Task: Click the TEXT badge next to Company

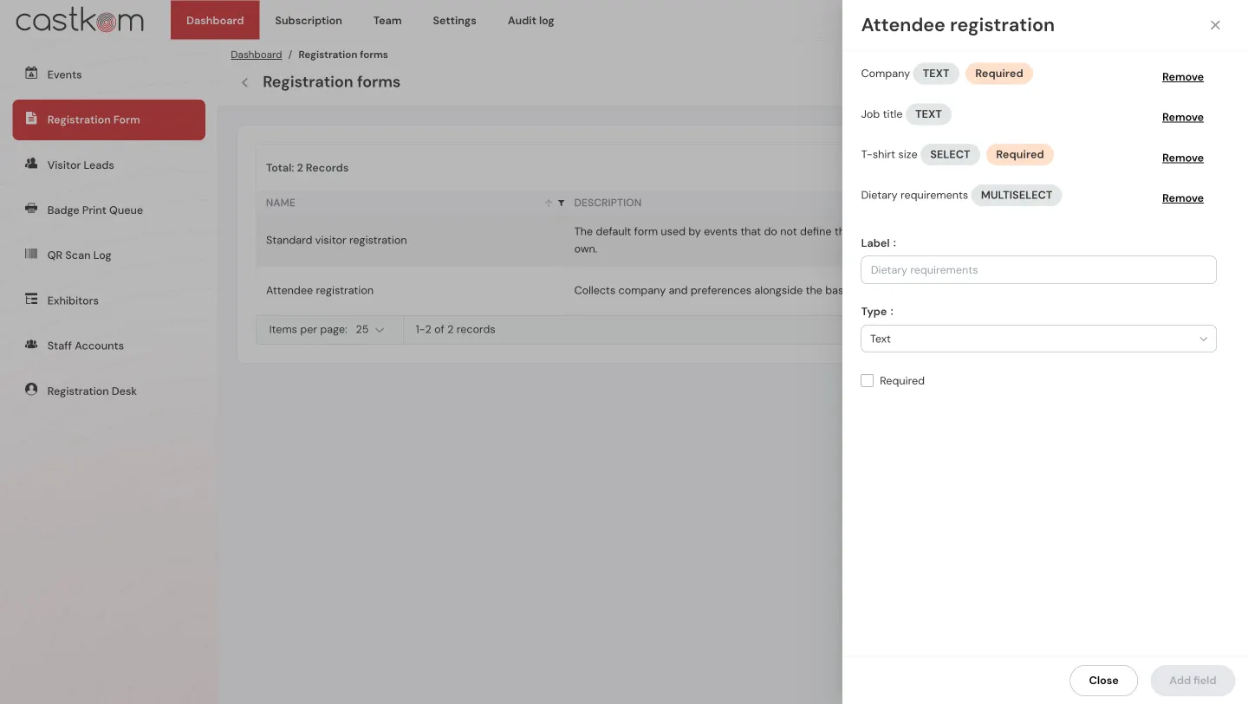Action: [x=936, y=74]
